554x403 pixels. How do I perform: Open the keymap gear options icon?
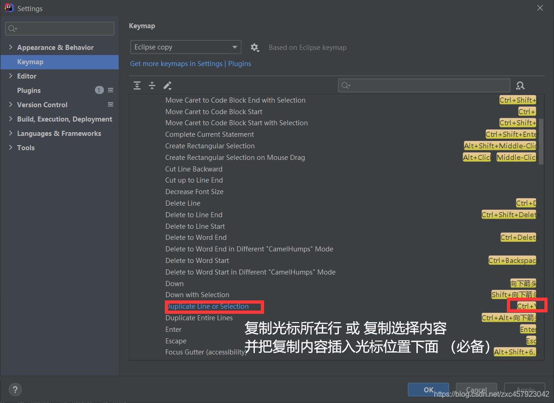click(254, 47)
